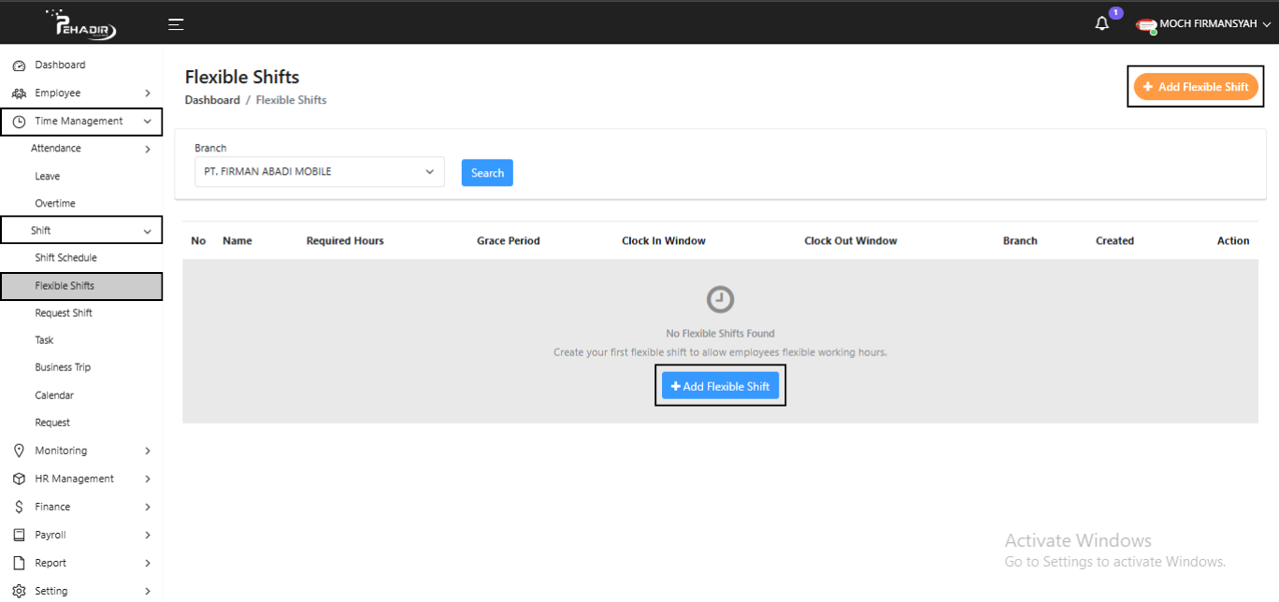This screenshot has width=1279, height=602.
Task: Toggle the hamburger sidebar menu icon
Action: [x=176, y=24]
